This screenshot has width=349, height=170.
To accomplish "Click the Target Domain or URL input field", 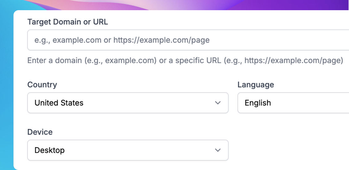I will click(x=188, y=40).
